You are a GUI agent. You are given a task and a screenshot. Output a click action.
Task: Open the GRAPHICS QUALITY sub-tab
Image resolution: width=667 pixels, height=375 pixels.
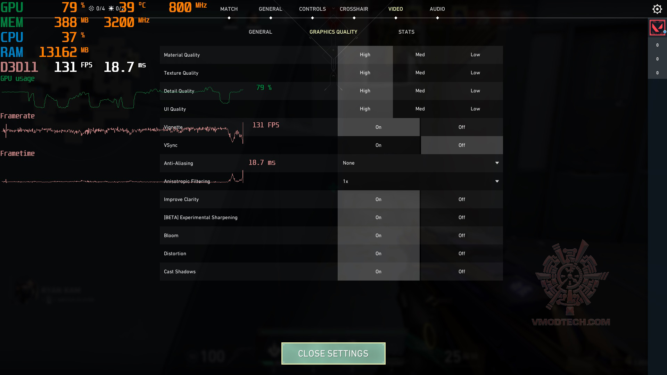(x=333, y=32)
